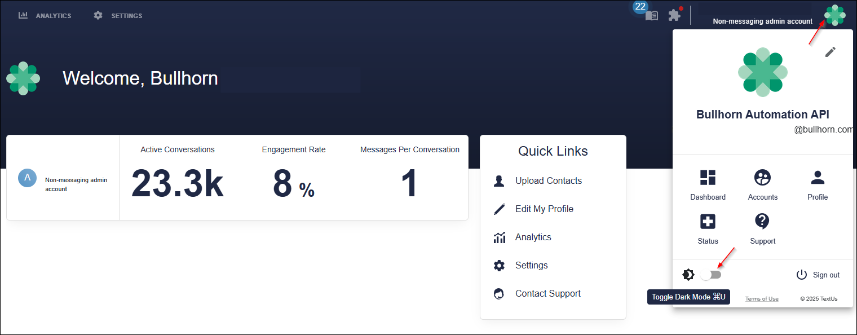Viewport: 857px width, 335px height.
Task: Click the 8 % Engagement Rate value
Action: 294,184
